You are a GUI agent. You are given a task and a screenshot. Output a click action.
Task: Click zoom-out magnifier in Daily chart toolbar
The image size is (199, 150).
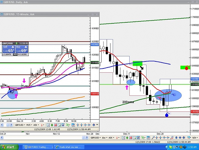pyautogui.click(x=172, y=138)
